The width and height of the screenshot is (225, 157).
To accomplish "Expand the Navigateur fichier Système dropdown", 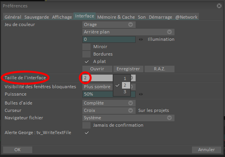I will point(128,118).
